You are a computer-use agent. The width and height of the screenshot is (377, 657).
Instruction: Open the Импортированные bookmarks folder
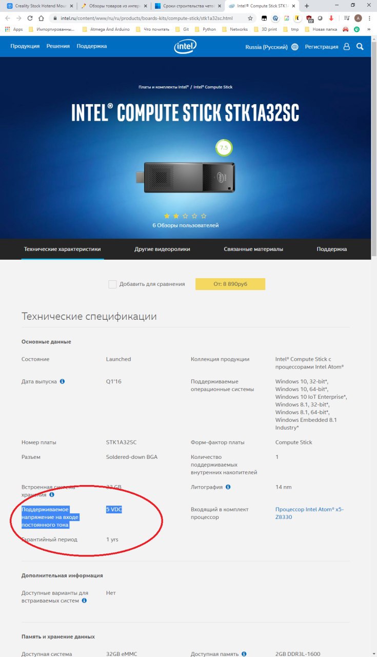pos(52,29)
